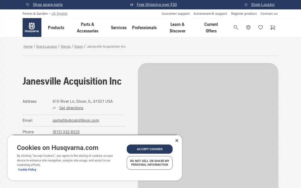Open the search magnifier icon
This screenshot has height=188, width=301.
pyautogui.click(x=236, y=28)
